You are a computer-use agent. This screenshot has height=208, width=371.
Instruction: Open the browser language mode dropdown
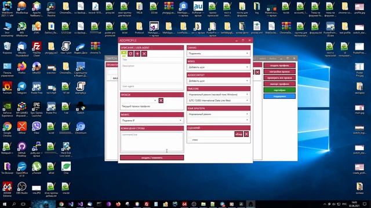[219, 114]
